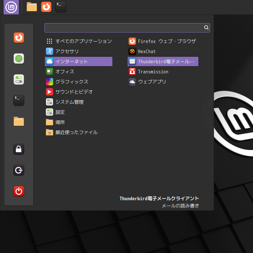Select the サウンドとビデオ category
This screenshot has height=253, width=253.
tap(78, 92)
